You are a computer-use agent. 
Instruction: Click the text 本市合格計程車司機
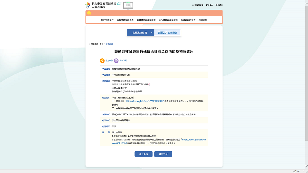click(x=121, y=75)
